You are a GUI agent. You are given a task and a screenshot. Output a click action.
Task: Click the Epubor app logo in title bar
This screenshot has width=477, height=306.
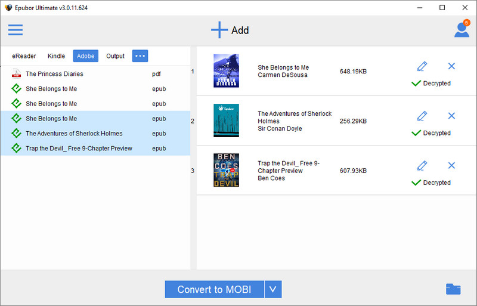[8, 8]
